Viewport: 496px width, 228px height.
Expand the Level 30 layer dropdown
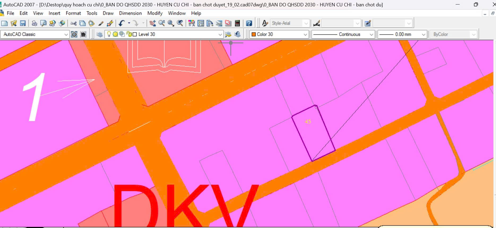click(x=220, y=34)
